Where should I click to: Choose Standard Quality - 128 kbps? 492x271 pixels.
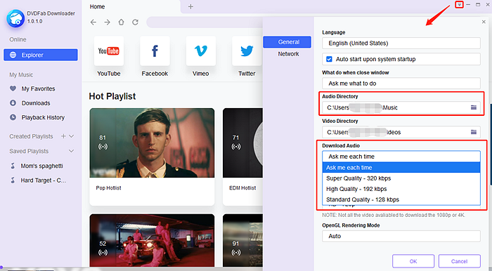(401, 199)
